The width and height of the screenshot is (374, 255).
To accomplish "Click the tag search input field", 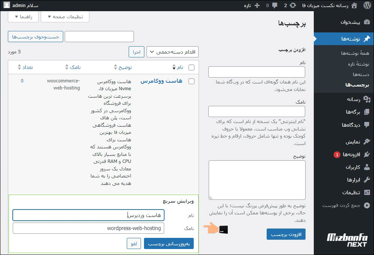I will coord(99,37).
